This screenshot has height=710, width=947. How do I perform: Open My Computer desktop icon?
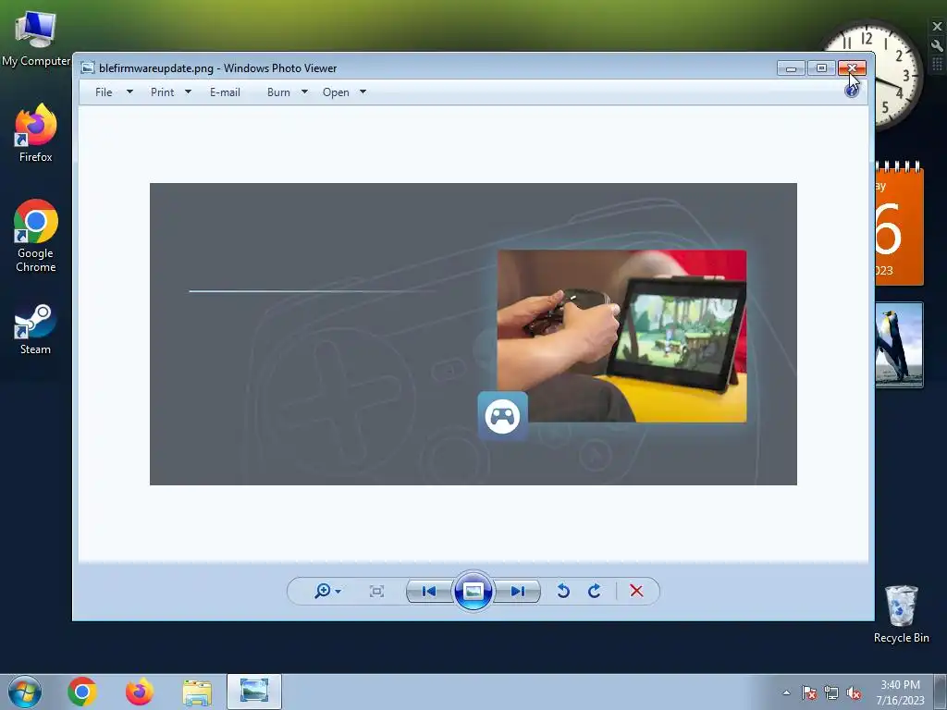point(36,39)
